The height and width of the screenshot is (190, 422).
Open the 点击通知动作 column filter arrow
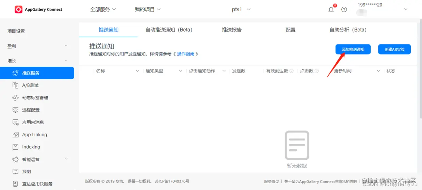click(x=224, y=71)
